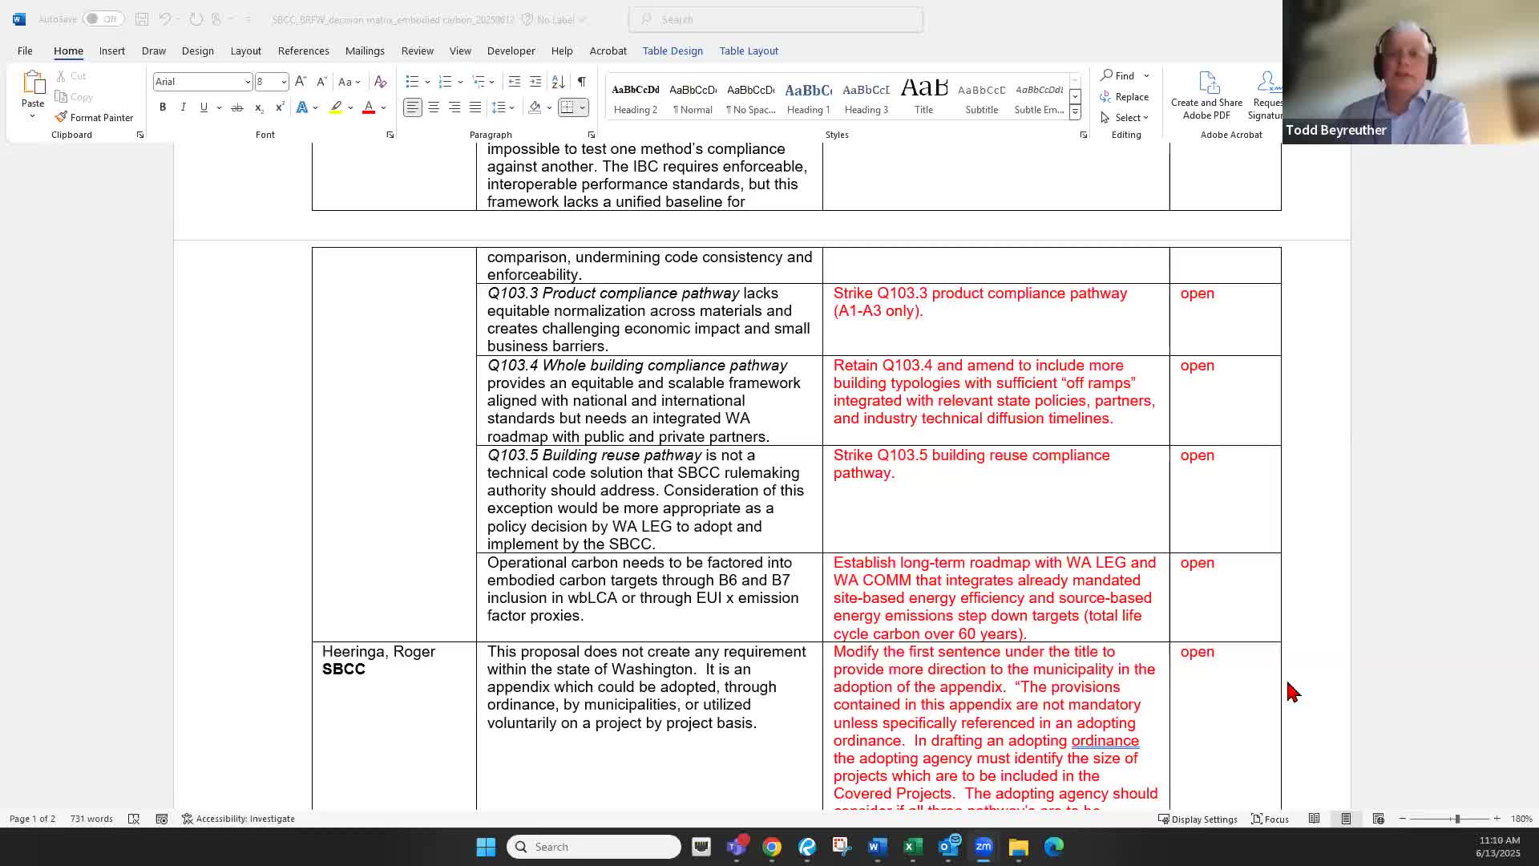Apply text highlight color
This screenshot has height=866, width=1539.
coord(336,107)
